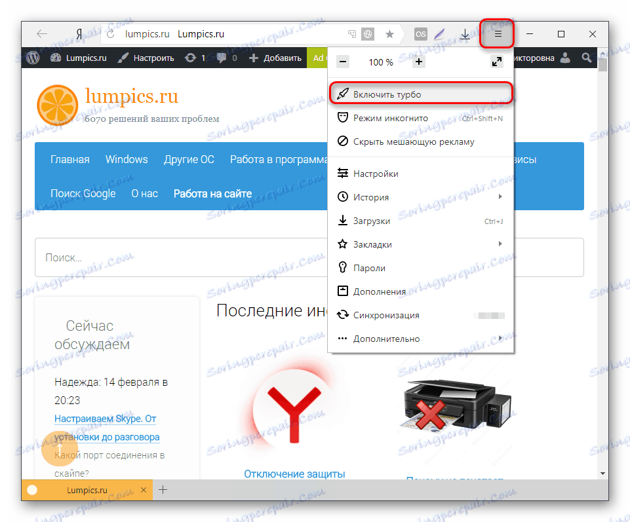Open the Yandex "Я" home button

(79, 34)
